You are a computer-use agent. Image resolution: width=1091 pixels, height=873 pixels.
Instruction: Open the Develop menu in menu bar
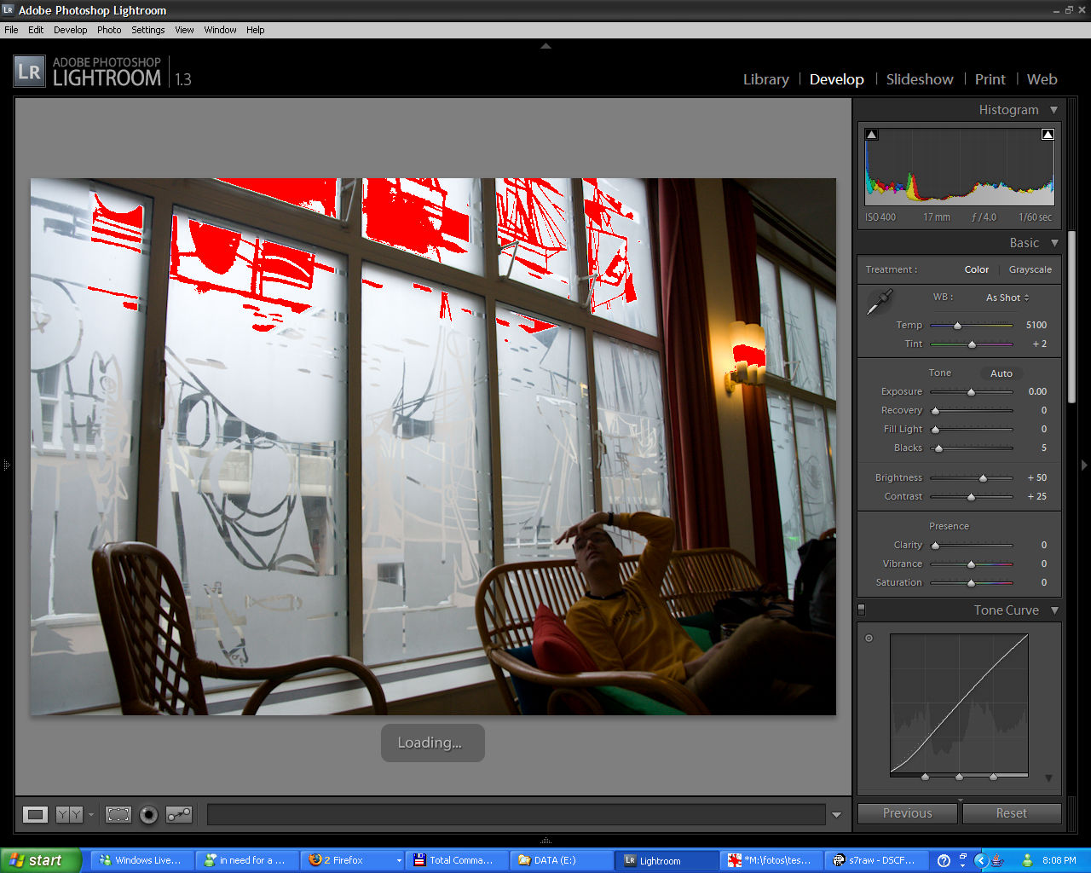(x=70, y=30)
